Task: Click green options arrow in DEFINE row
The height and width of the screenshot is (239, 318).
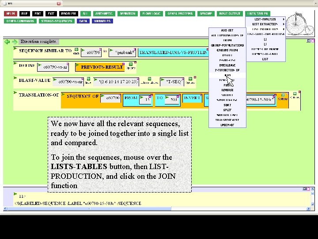Action: coord(131,64)
